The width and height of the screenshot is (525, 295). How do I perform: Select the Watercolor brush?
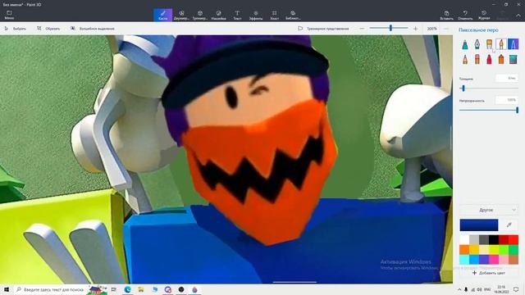click(501, 44)
